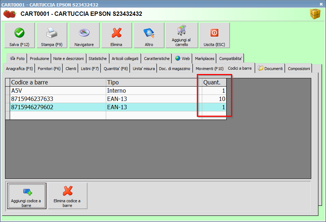
Task: Click the Interno type cell
Action: click(x=154, y=91)
